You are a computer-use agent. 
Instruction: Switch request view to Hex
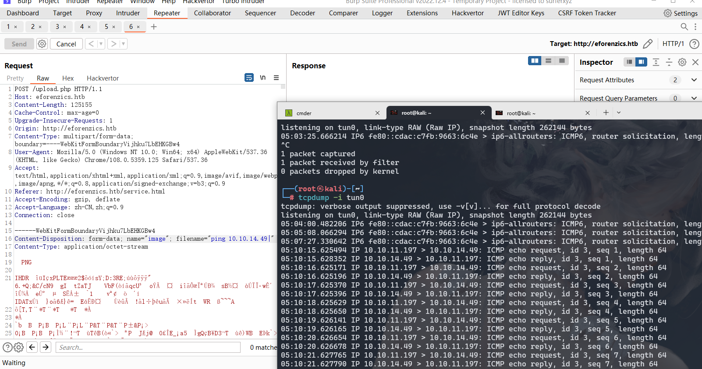pos(68,78)
